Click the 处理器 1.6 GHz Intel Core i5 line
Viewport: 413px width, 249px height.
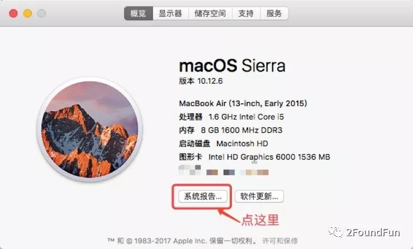[x=231, y=117]
